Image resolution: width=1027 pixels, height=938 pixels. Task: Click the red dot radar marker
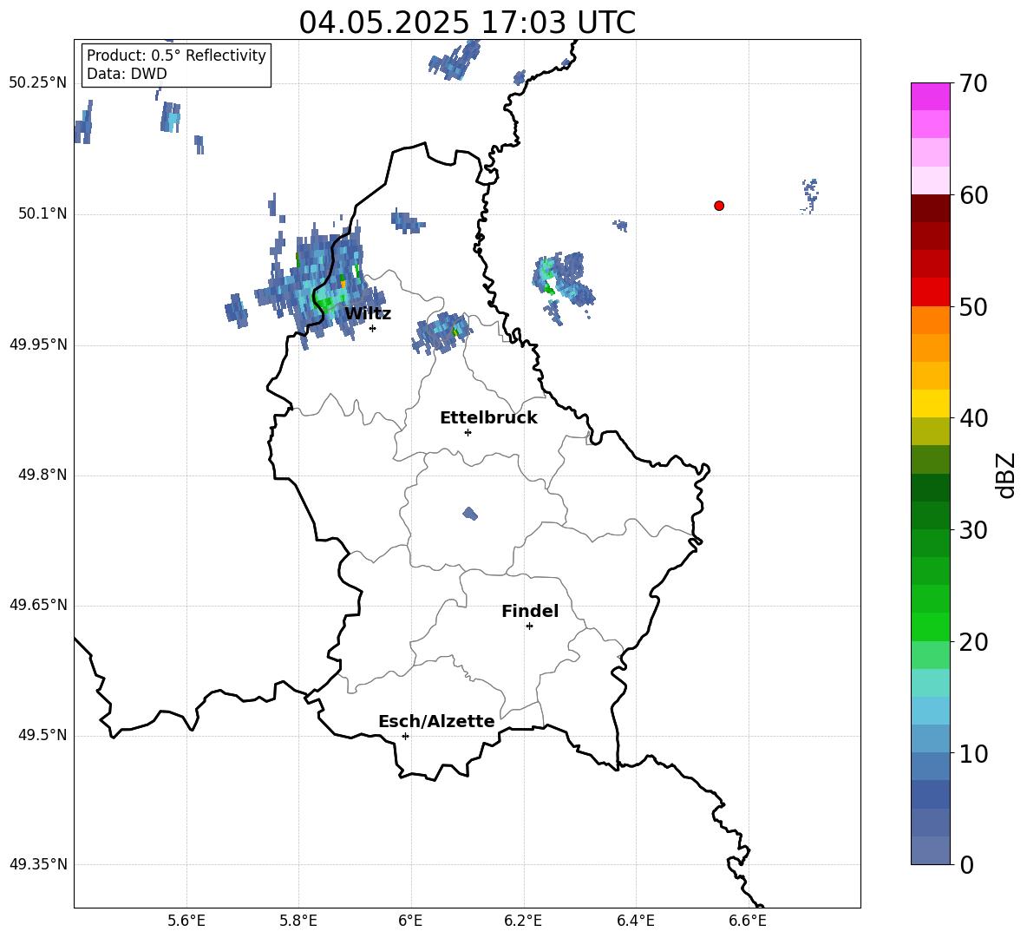(x=719, y=206)
